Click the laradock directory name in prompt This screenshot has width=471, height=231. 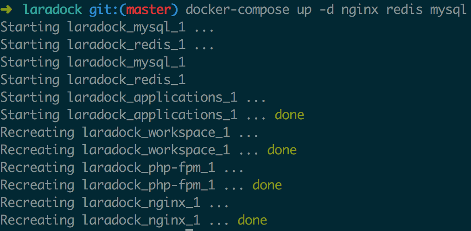point(52,10)
